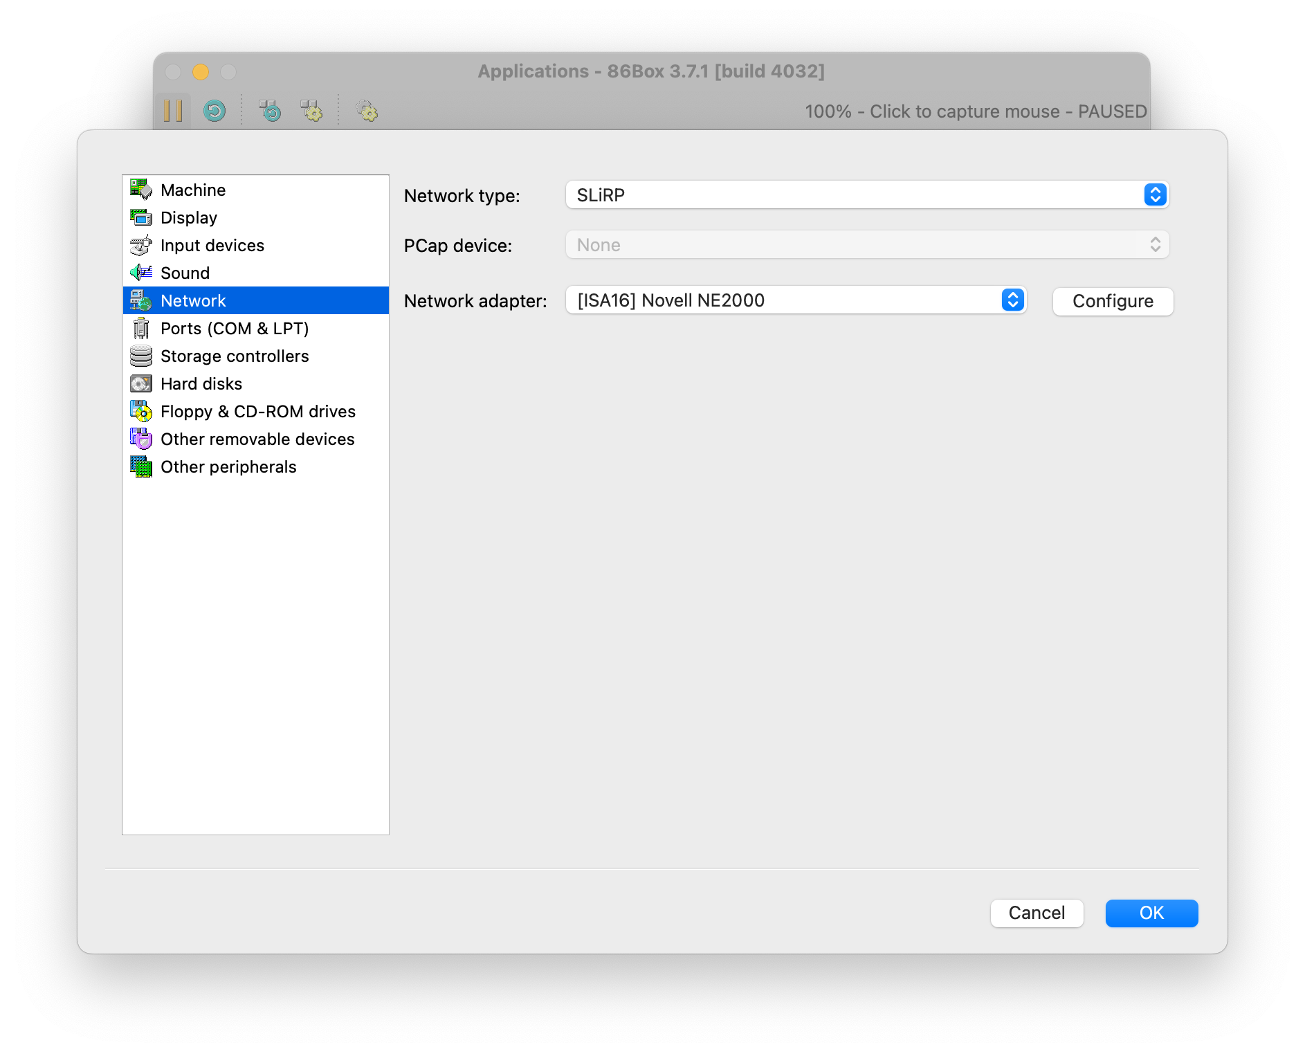Screen dimensions: 1305x1056
Task: Click the Storage controllers icon
Action: coord(141,356)
